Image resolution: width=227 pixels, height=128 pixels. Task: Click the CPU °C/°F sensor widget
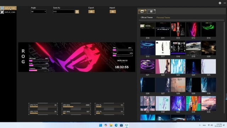click(43, 106)
